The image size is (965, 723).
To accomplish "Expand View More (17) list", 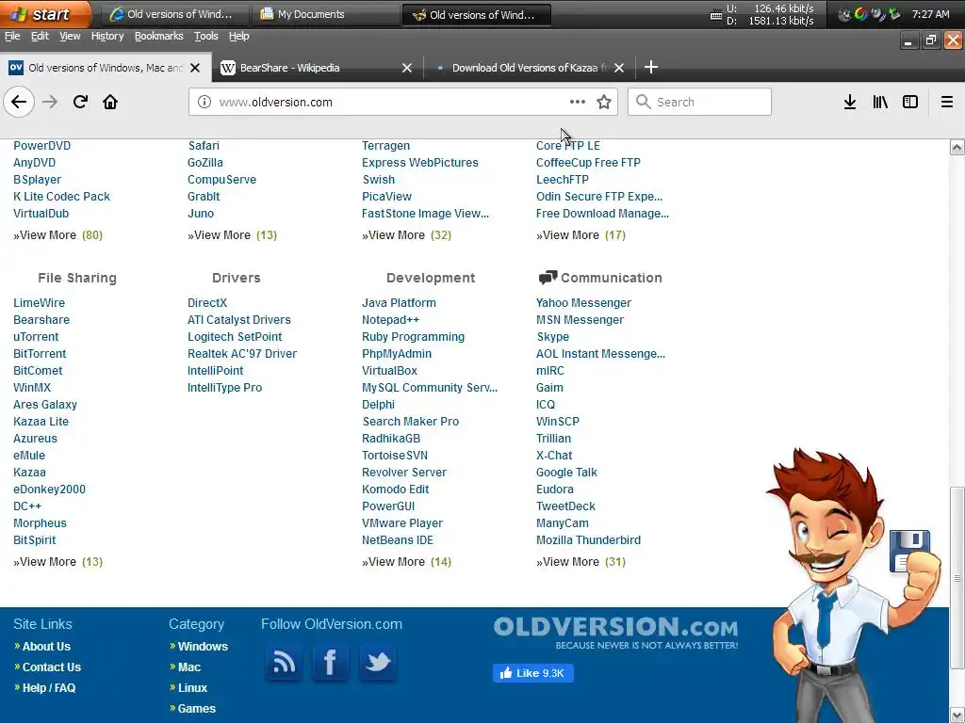I will coord(581,235).
